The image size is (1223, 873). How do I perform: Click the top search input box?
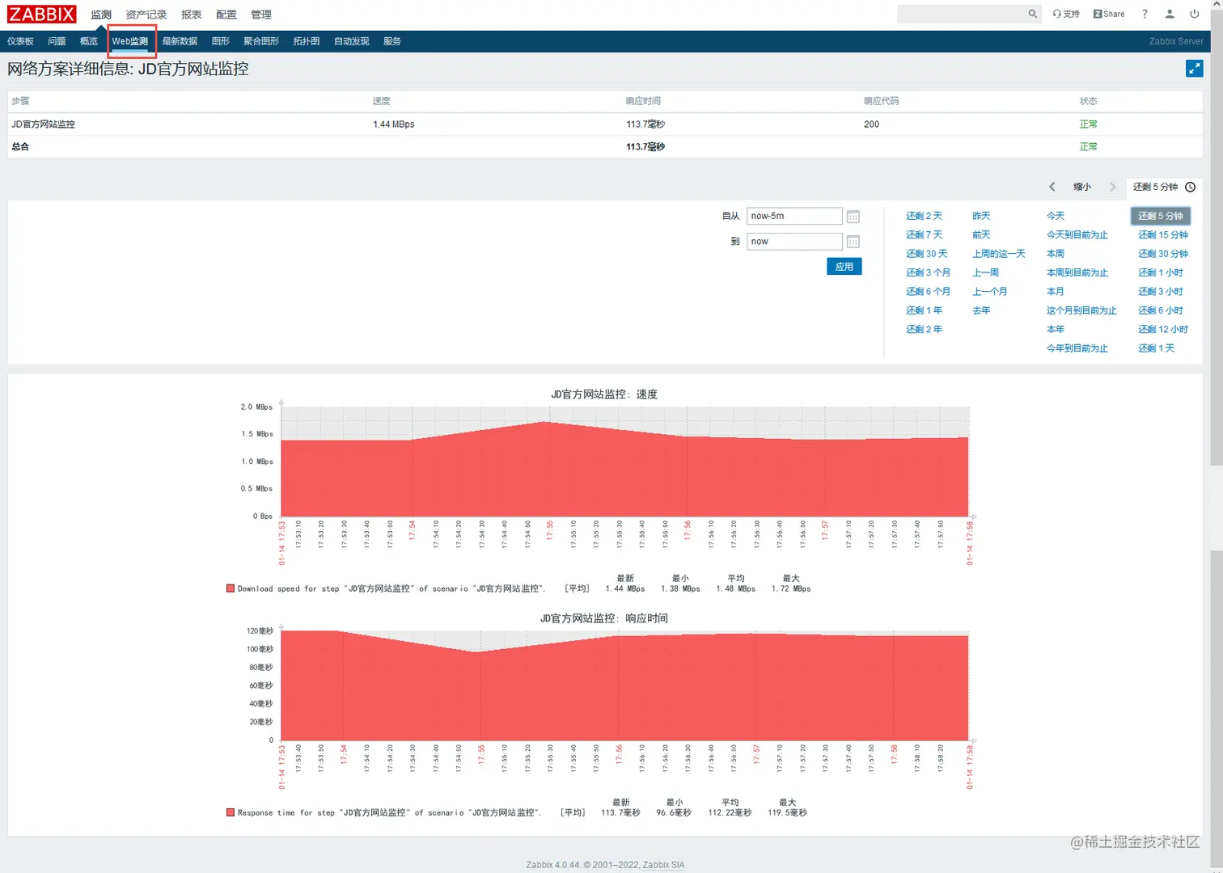[961, 14]
